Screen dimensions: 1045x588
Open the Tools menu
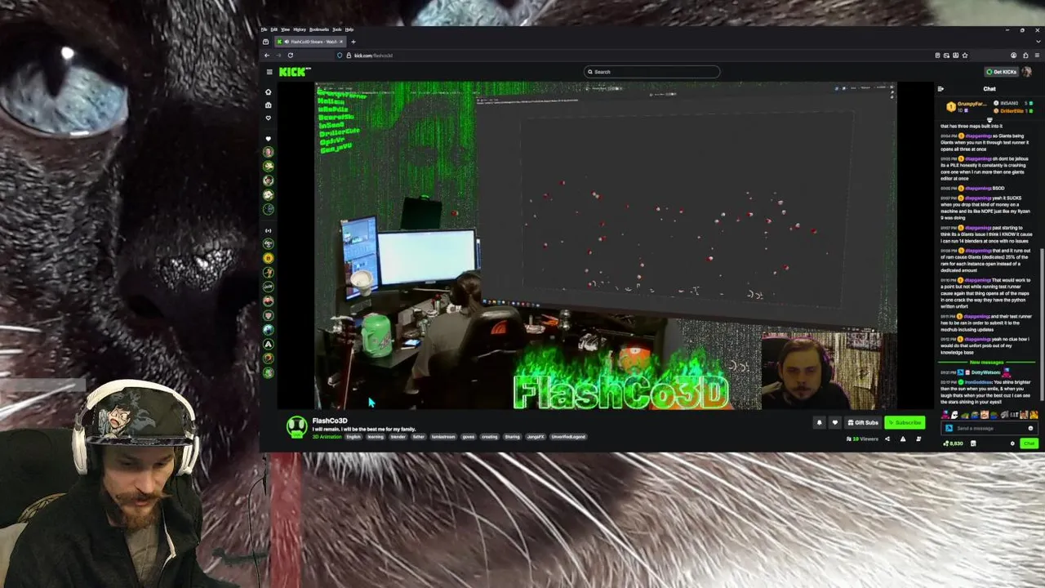tap(336, 29)
